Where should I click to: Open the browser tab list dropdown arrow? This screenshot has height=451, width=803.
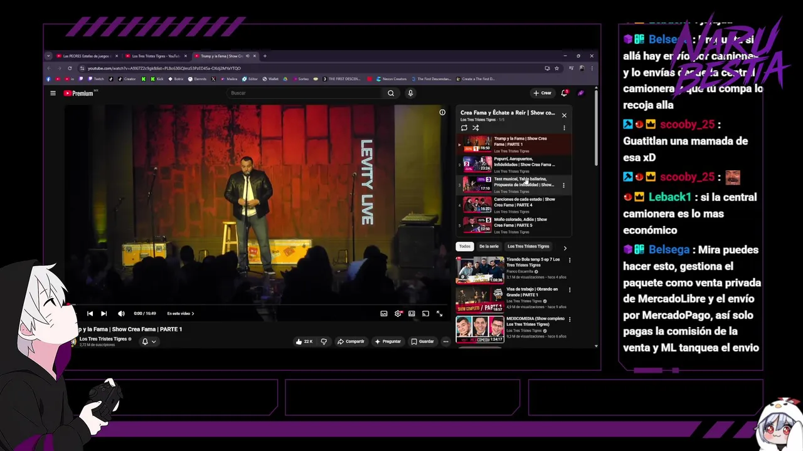point(48,56)
